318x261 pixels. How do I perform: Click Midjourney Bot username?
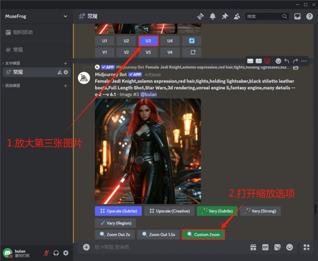point(111,75)
